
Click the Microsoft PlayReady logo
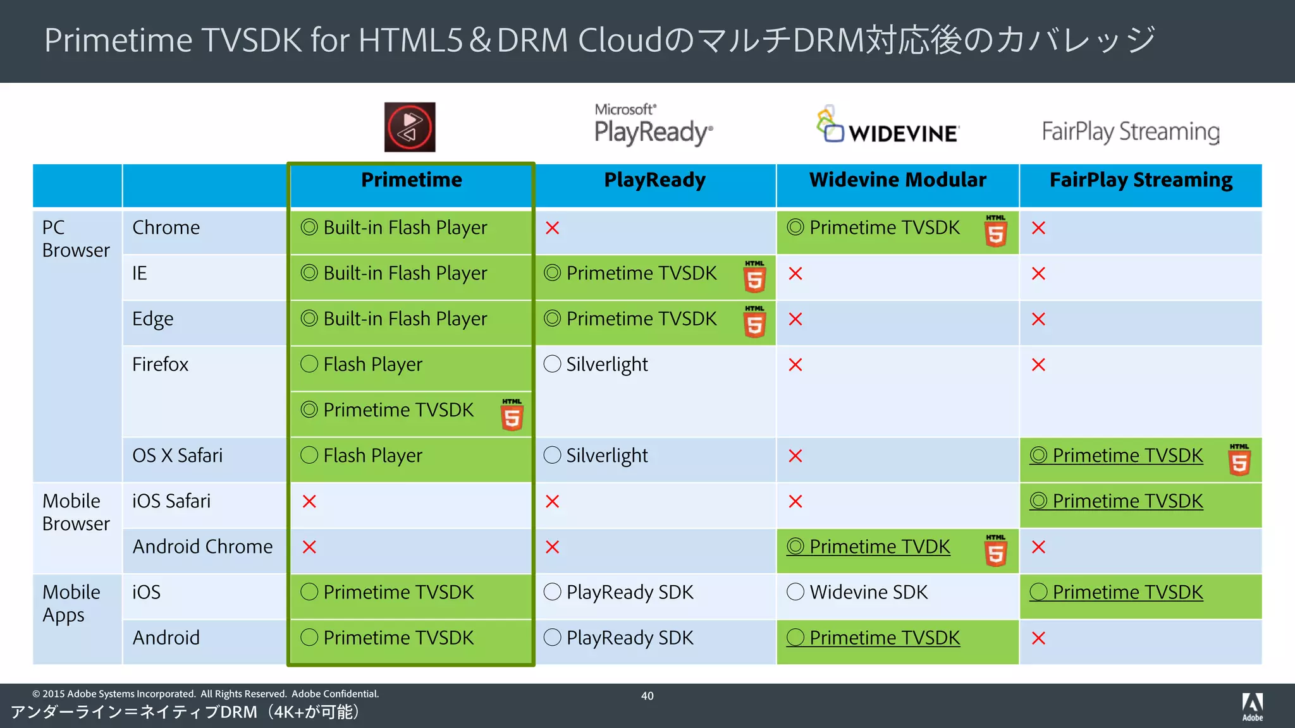[x=654, y=125]
